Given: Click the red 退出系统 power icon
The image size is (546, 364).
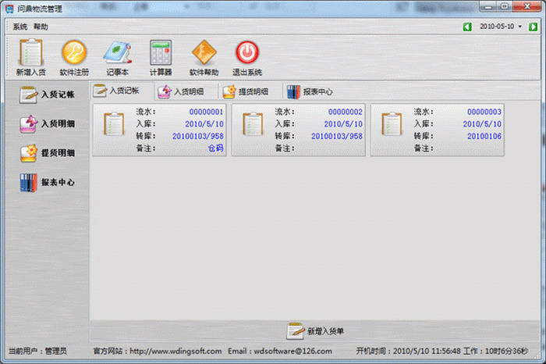Looking at the screenshot, I should [x=247, y=57].
